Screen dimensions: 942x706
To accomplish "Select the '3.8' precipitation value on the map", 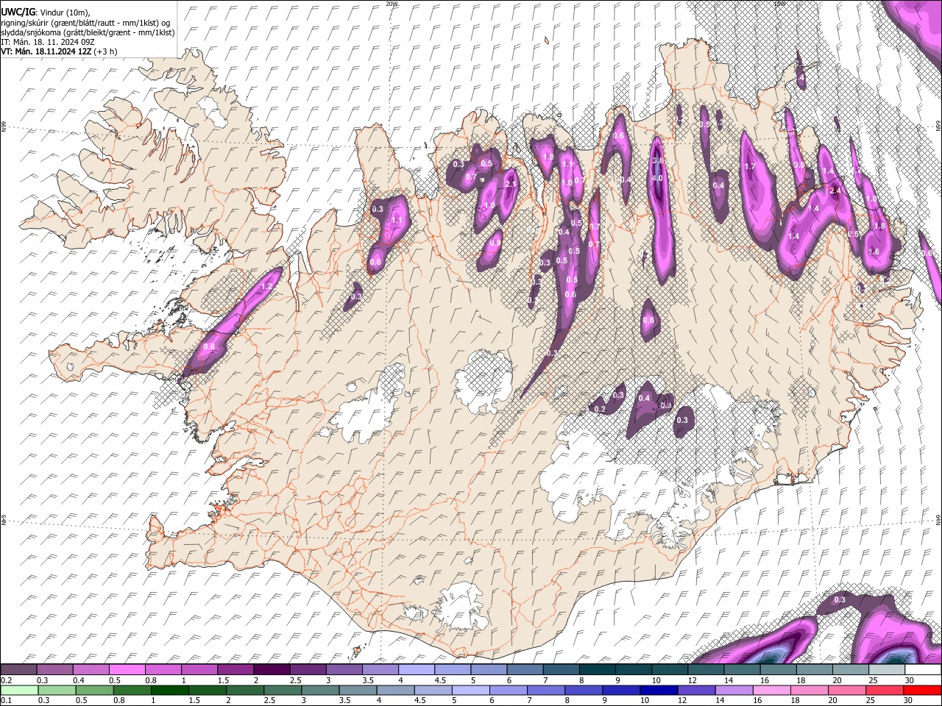I will (658, 161).
